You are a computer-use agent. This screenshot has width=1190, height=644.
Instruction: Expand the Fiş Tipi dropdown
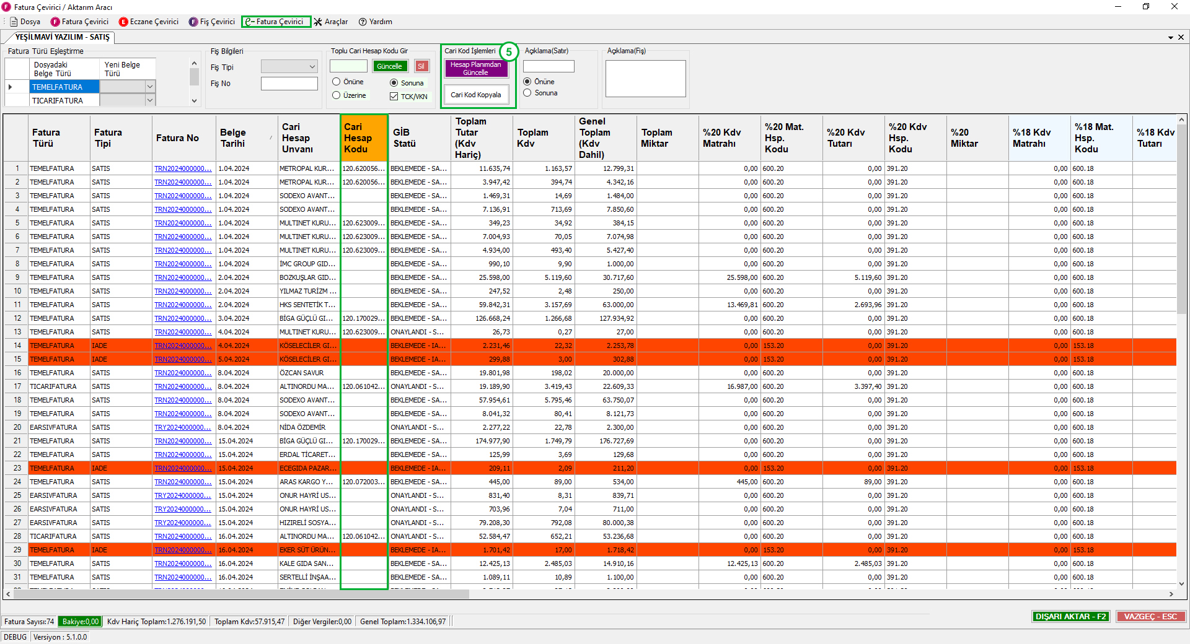(x=312, y=67)
